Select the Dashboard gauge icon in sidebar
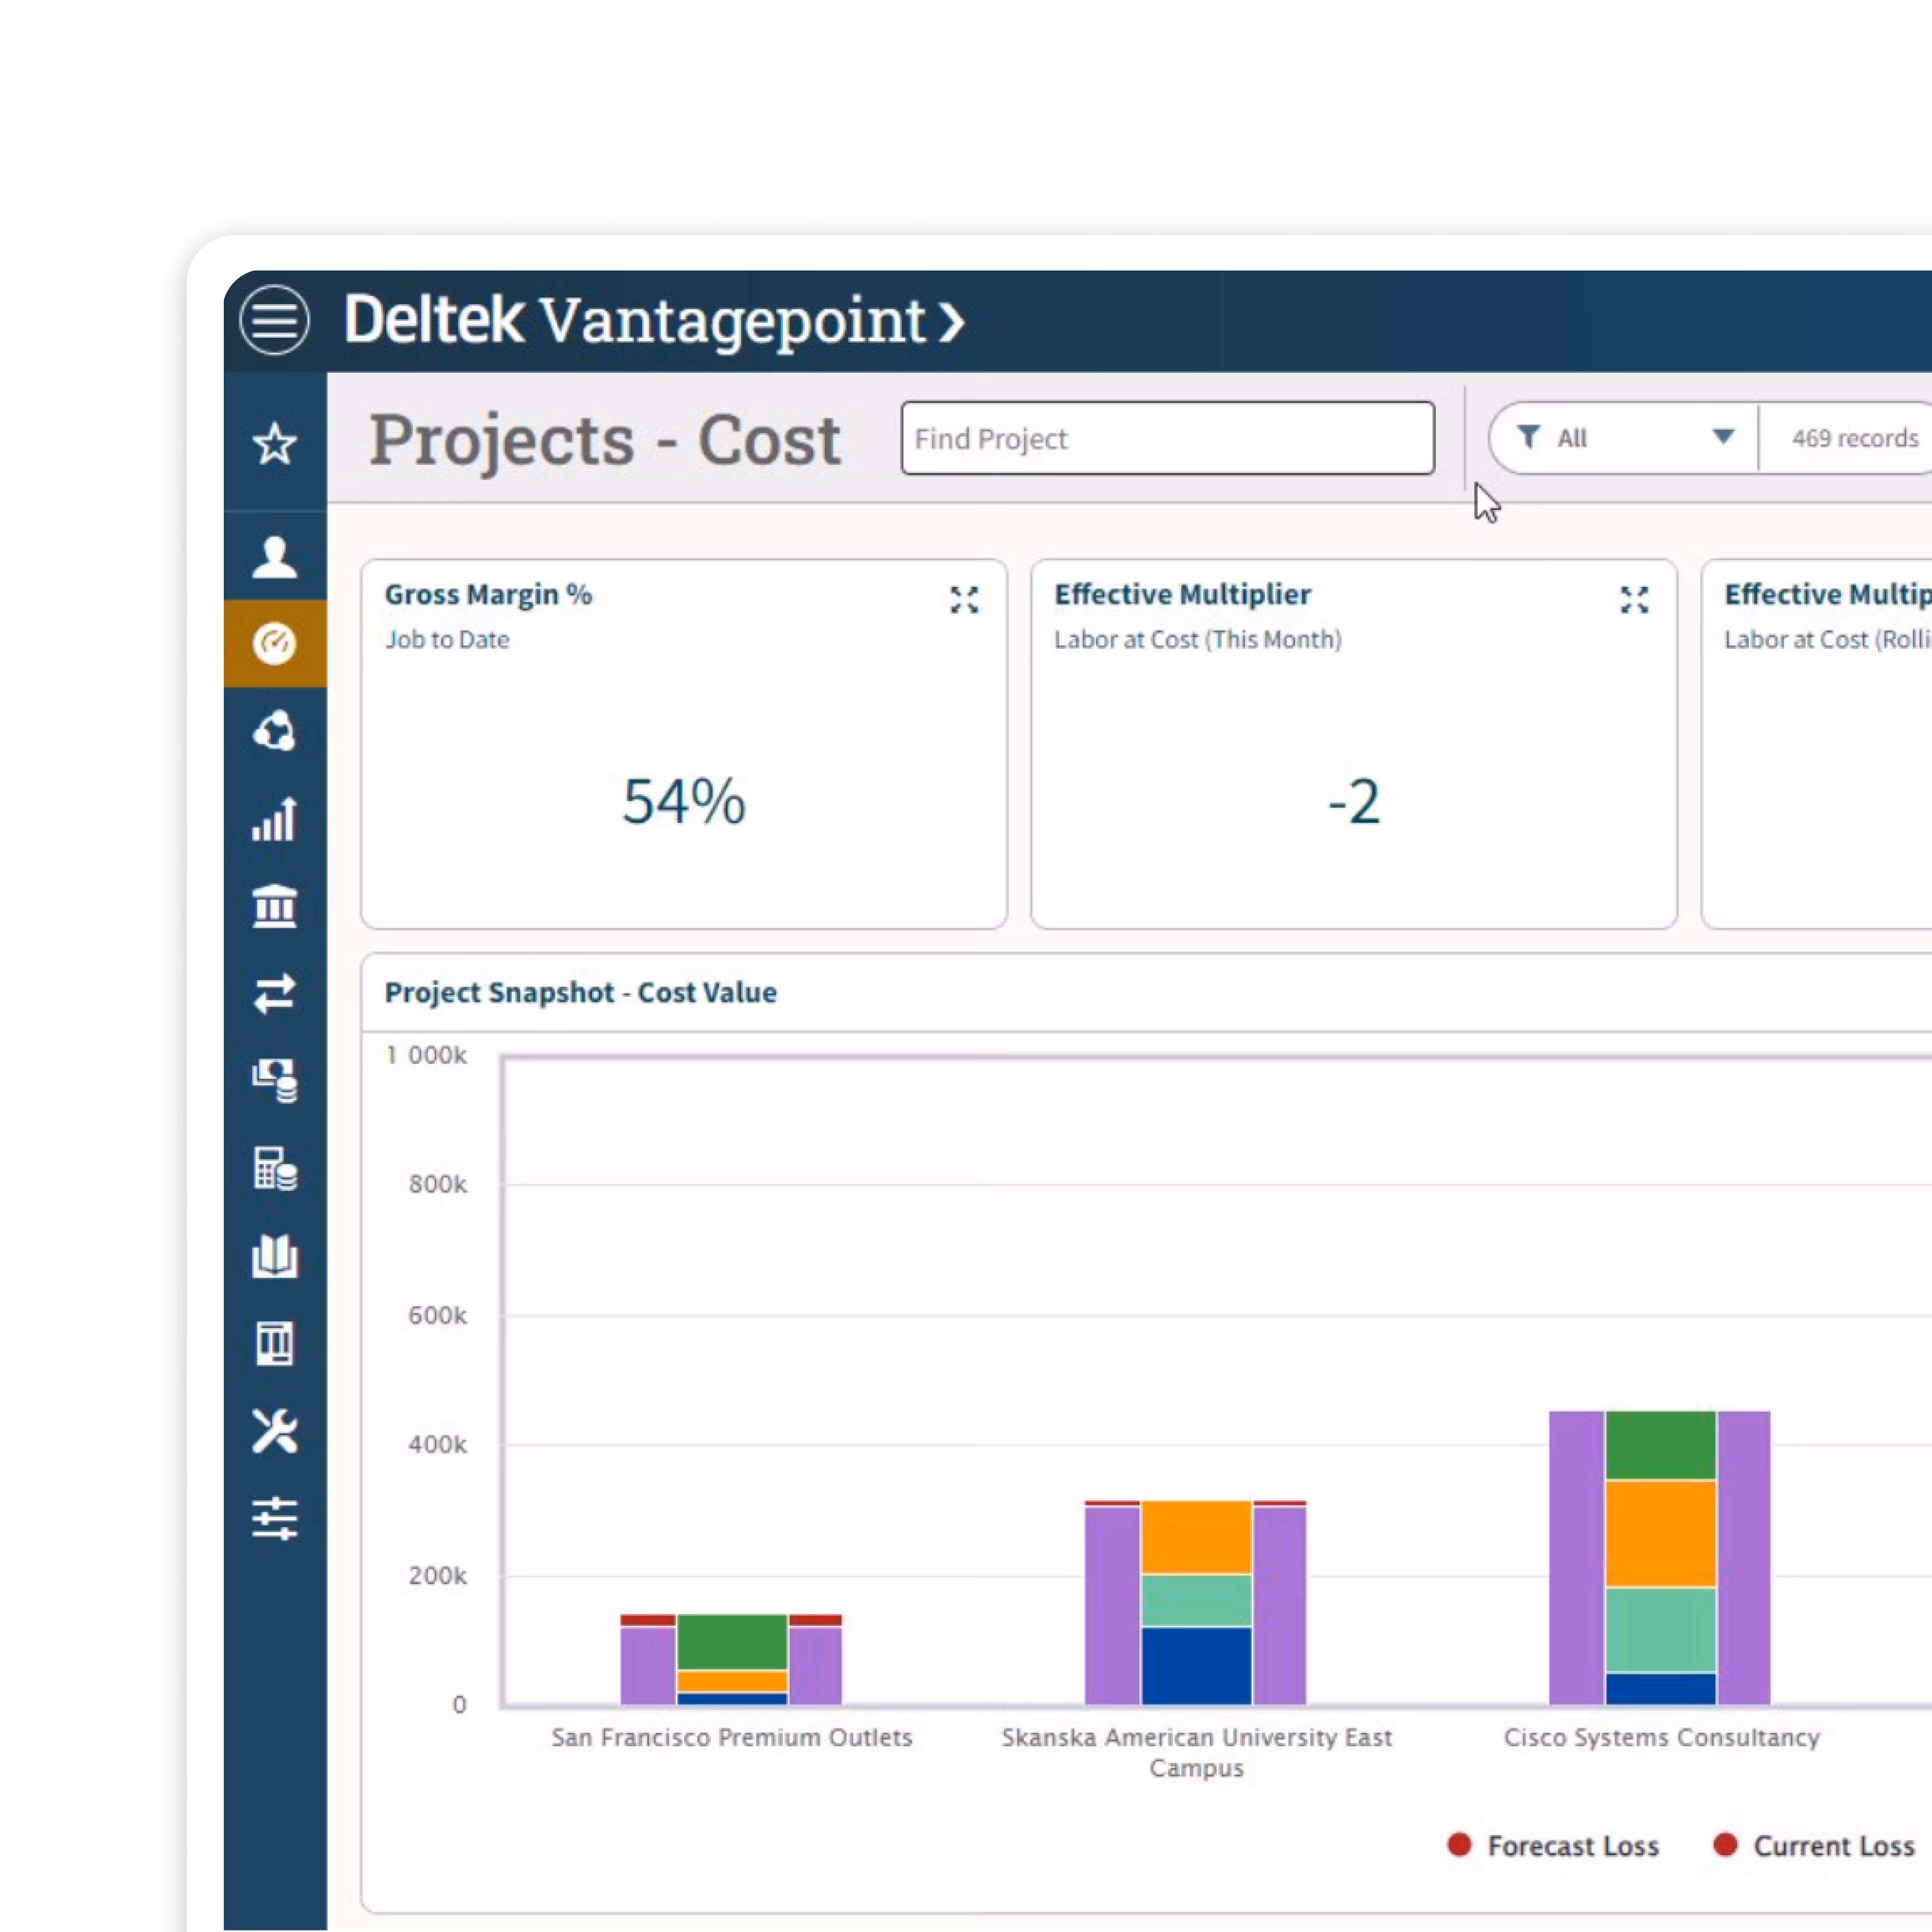The height and width of the screenshot is (1932, 1932). click(x=274, y=644)
